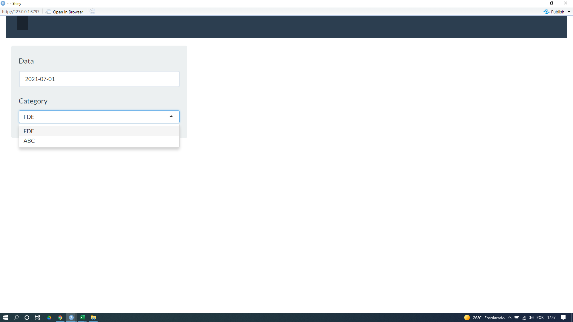573x322 pixels.
Task: Click the localhost URL address bar
Action: point(21,11)
